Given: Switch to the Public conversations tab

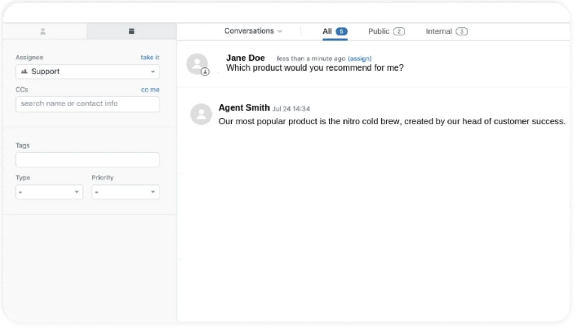Looking at the screenshot, I should pyautogui.click(x=379, y=31).
